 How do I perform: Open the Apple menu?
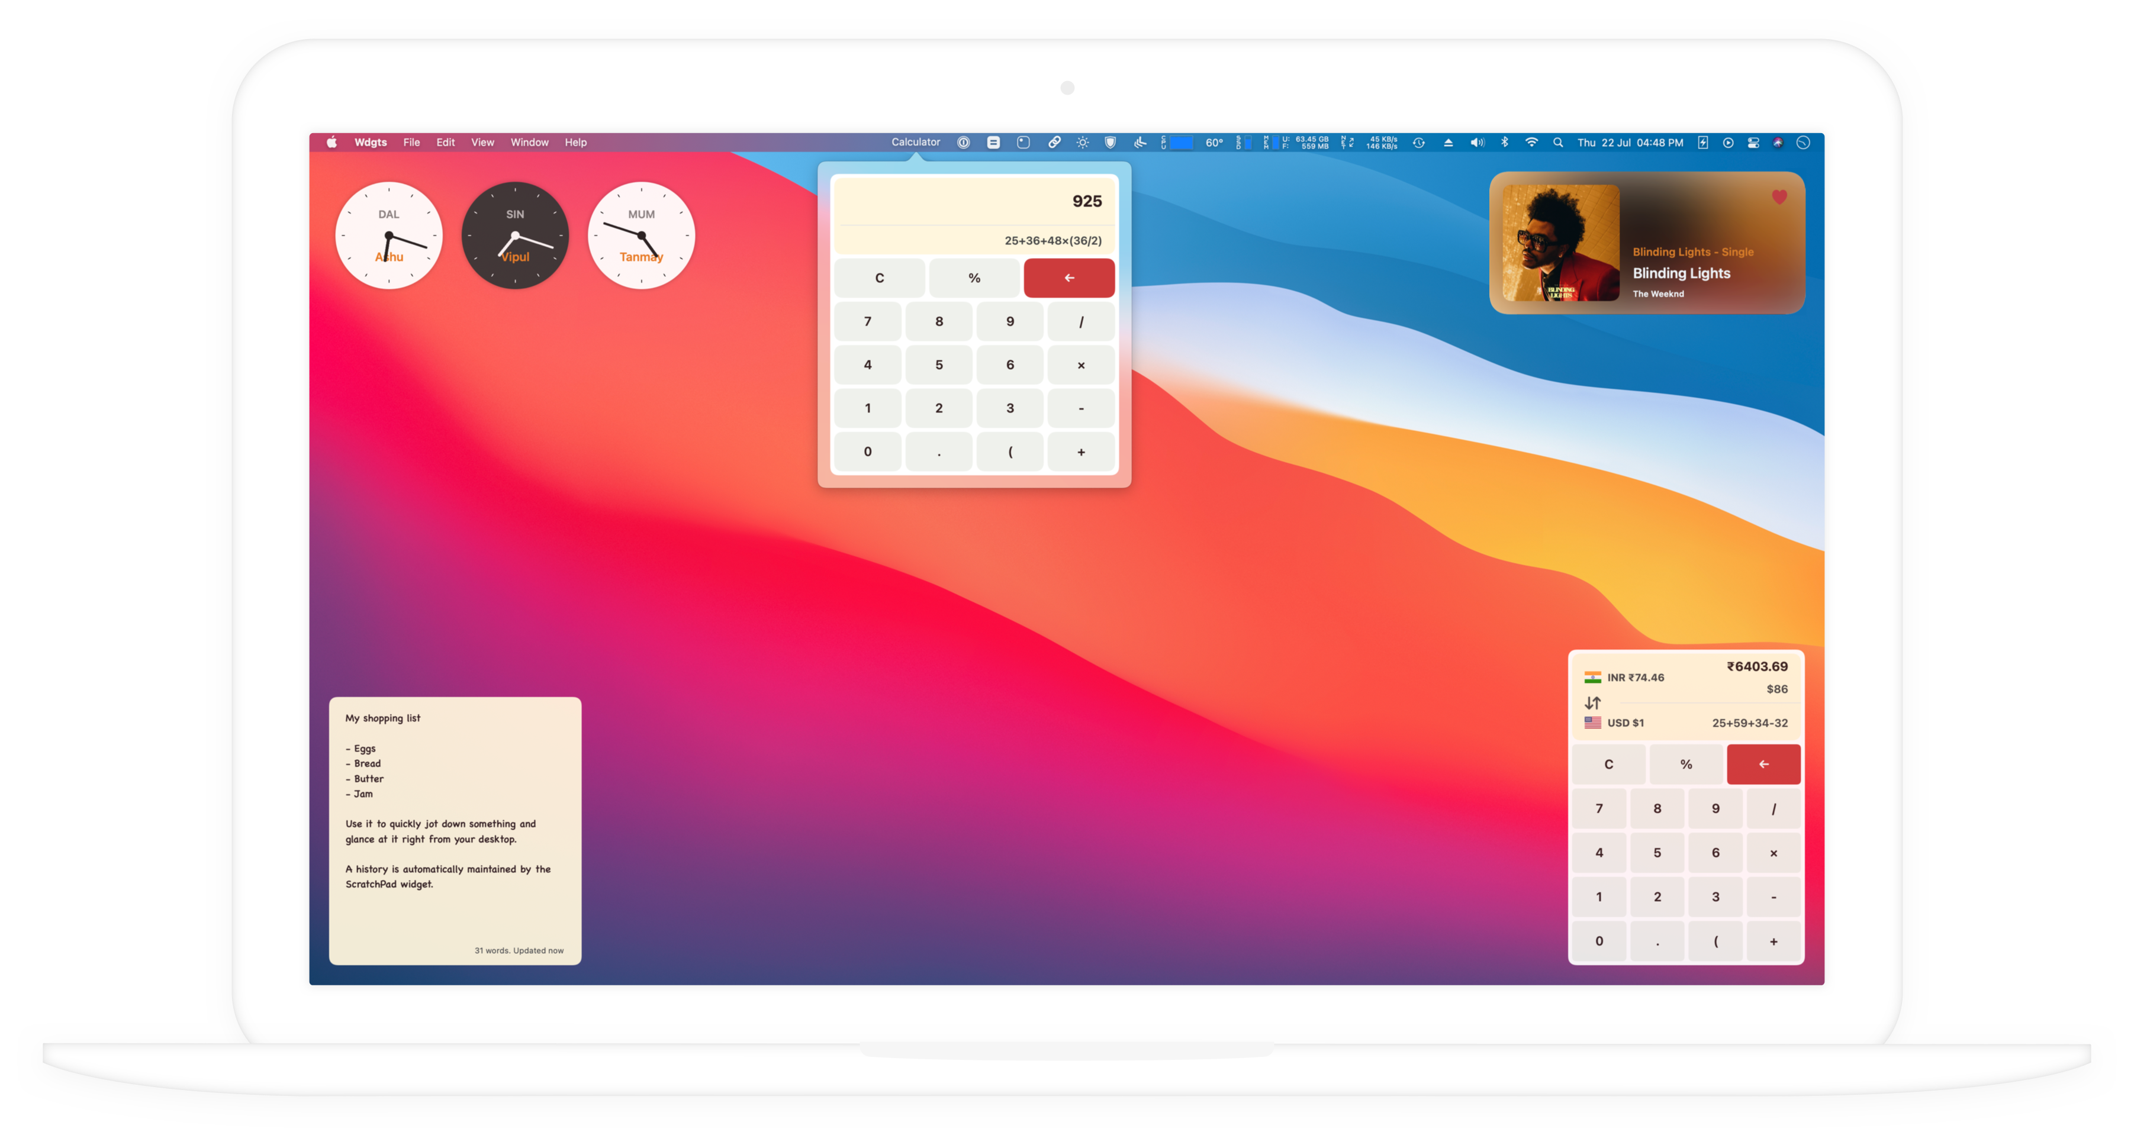[x=331, y=143]
